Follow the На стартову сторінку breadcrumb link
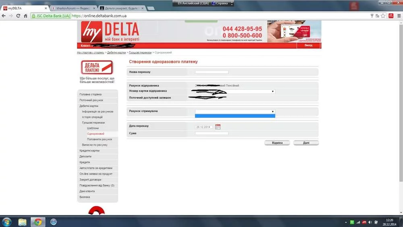This screenshot has width=403, height=227. coord(90,52)
